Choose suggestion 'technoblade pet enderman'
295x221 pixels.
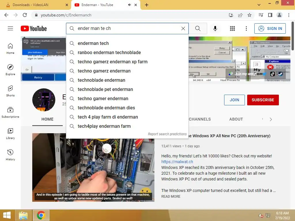point(127,89)
